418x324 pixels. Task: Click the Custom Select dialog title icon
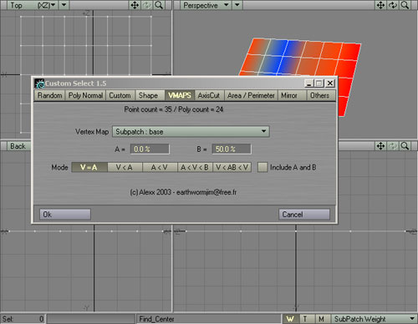(39, 84)
